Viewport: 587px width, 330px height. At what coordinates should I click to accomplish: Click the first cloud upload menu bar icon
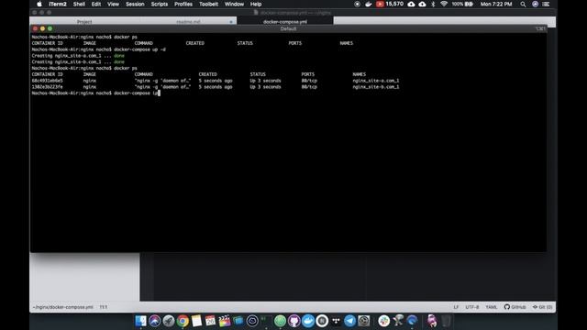[411, 4]
